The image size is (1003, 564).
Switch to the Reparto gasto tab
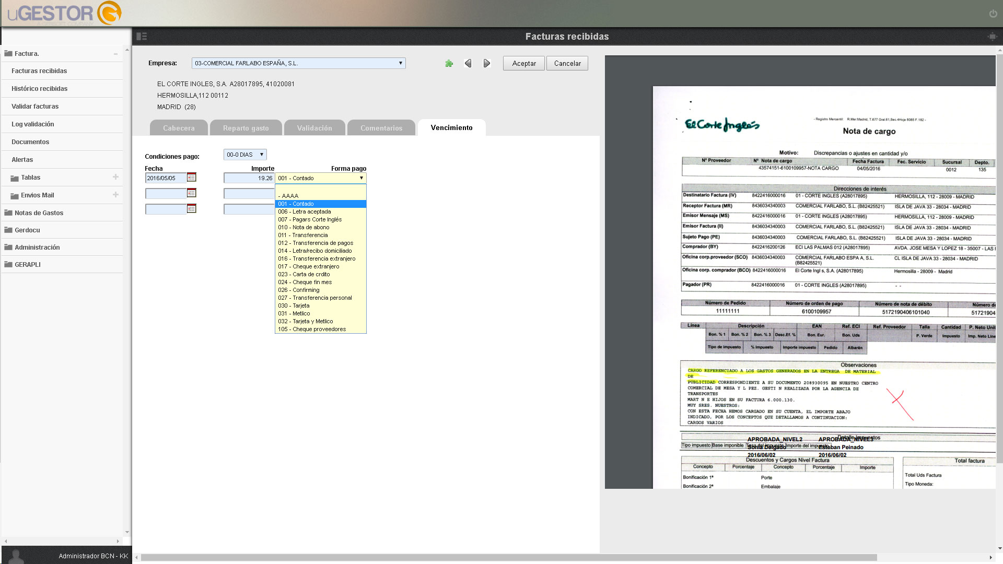pos(246,128)
